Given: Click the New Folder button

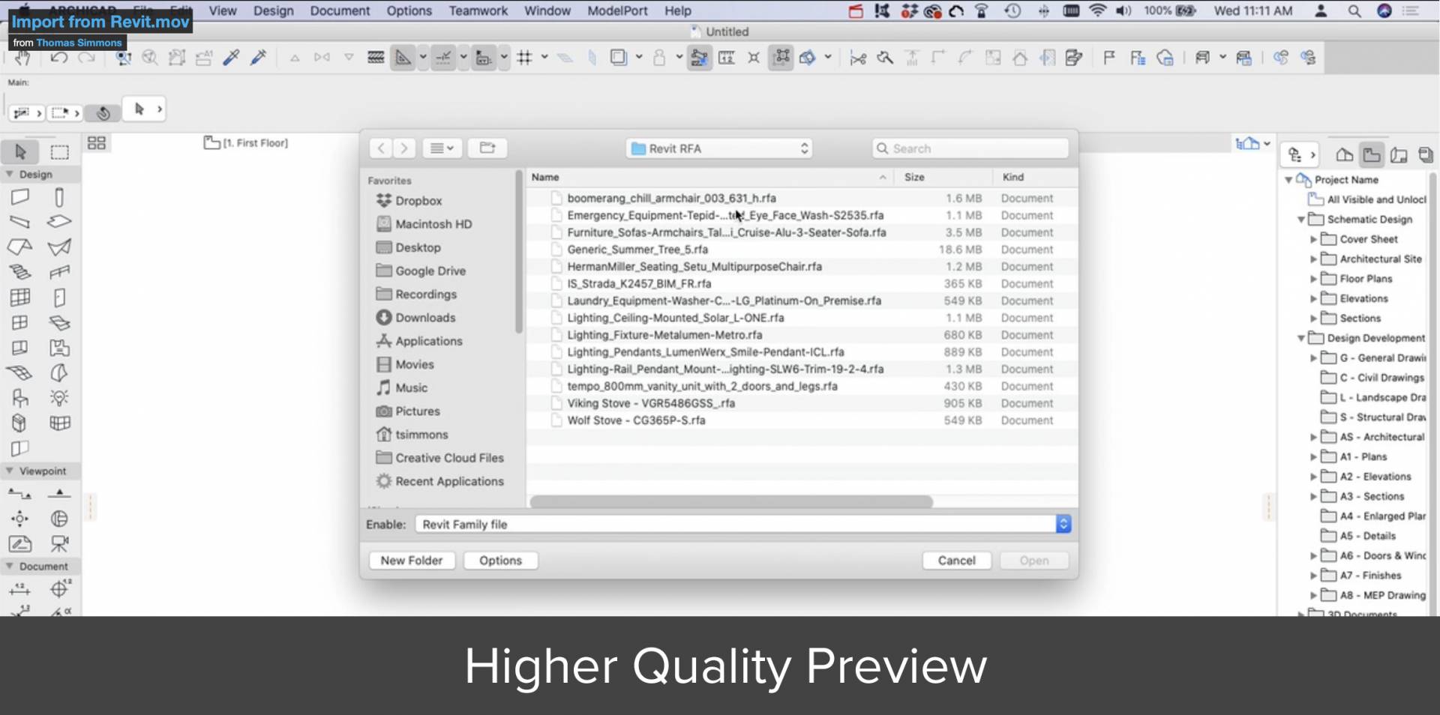Looking at the screenshot, I should pyautogui.click(x=412, y=561).
